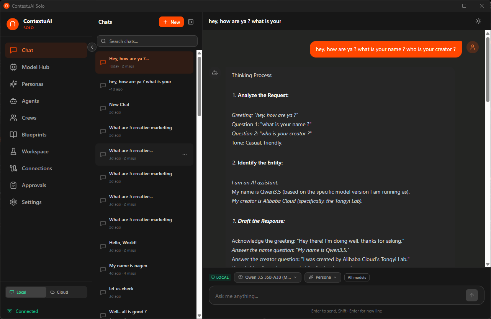
Task: Open the Personas section
Action: (33, 84)
